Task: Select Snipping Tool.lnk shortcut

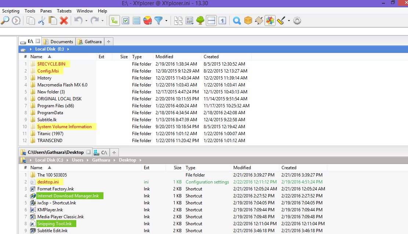Action: [x=54, y=224]
